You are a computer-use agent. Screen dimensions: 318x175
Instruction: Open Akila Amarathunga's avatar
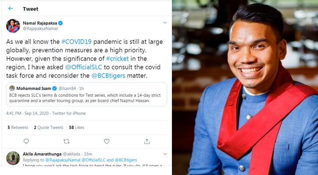(13, 158)
